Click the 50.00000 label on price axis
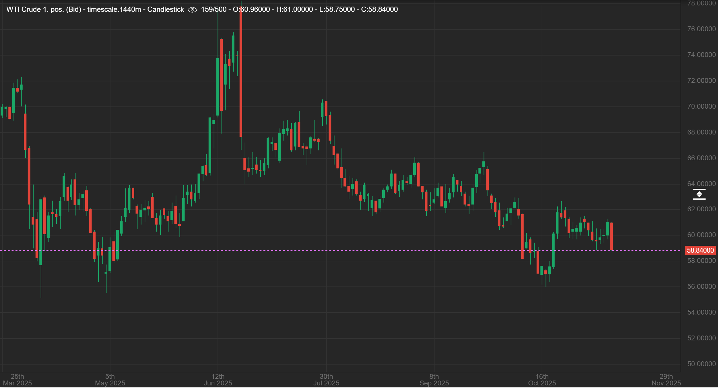This screenshot has height=388, width=718. point(701,364)
